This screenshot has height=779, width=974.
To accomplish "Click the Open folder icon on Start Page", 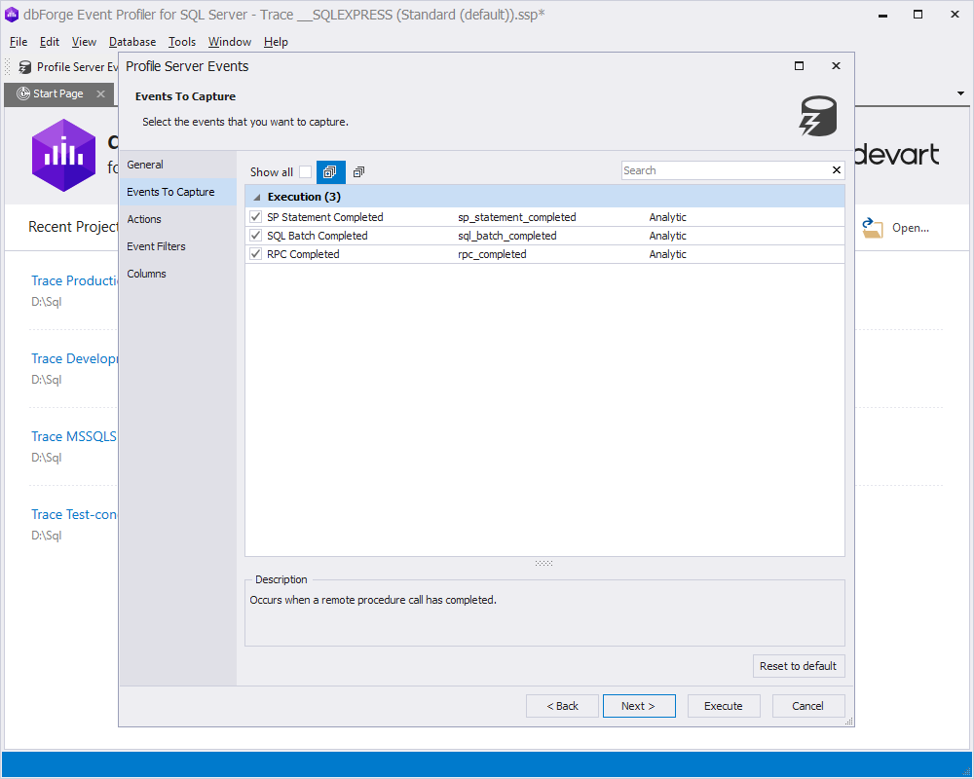I will pos(872,228).
